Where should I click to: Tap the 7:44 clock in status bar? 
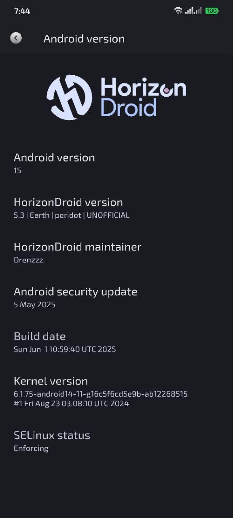22,11
